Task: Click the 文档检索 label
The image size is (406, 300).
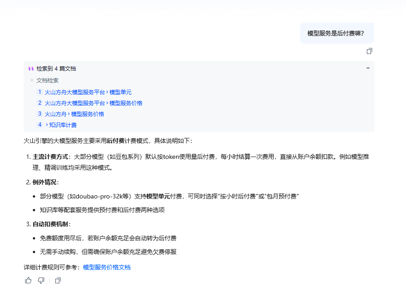Action: point(47,81)
